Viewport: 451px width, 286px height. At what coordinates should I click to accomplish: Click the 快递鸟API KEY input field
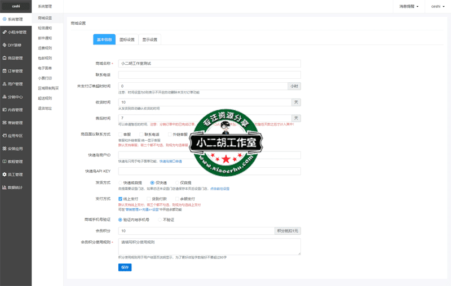(x=209, y=171)
